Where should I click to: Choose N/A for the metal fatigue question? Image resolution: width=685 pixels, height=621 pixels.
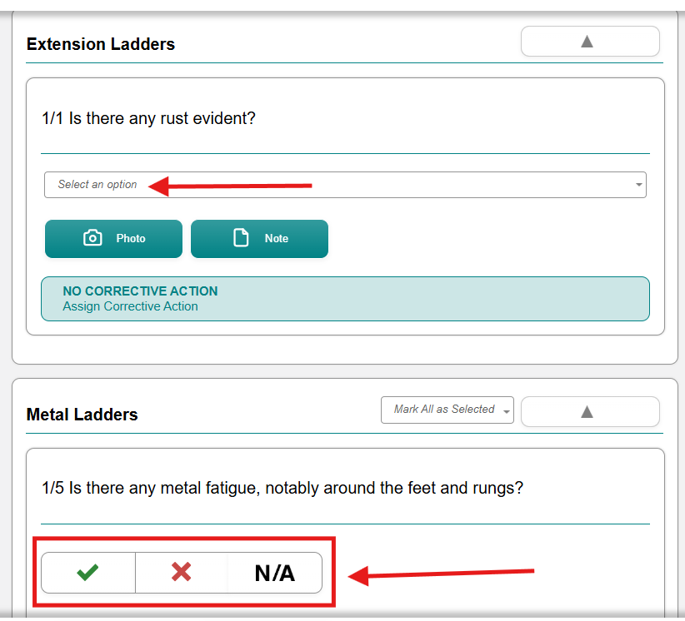tap(275, 573)
